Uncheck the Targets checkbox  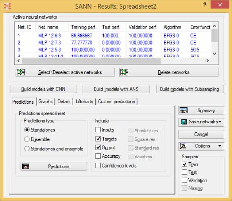(x=98, y=139)
